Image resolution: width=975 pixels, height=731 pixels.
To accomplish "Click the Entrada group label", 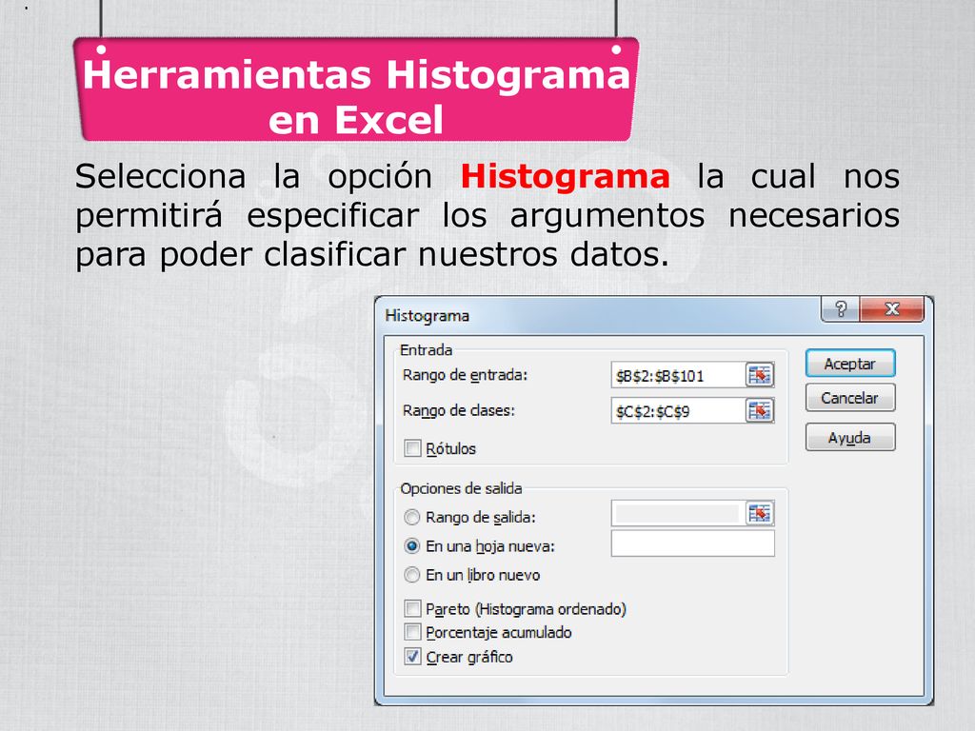I will pos(426,350).
